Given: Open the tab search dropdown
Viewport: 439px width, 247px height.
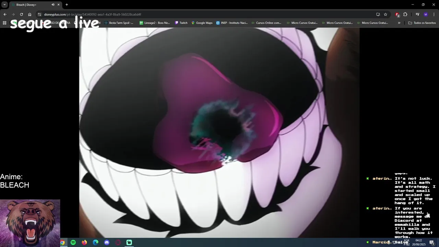Looking at the screenshot, I should (4, 4).
